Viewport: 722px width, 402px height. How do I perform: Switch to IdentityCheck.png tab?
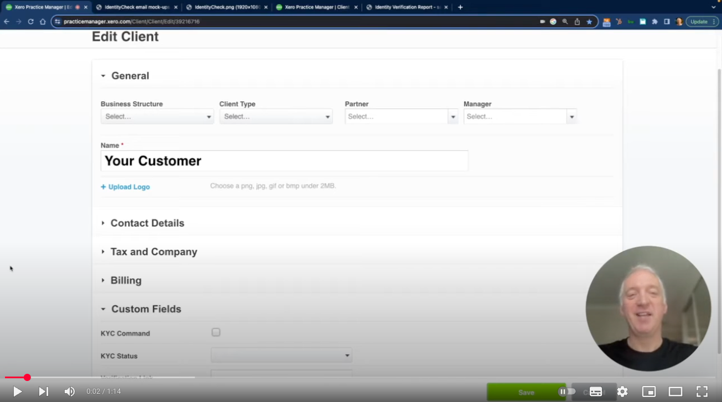[226, 7]
